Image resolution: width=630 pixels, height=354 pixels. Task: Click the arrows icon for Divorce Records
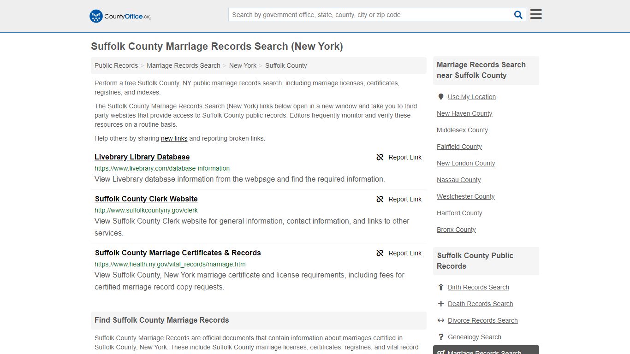click(441, 320)
